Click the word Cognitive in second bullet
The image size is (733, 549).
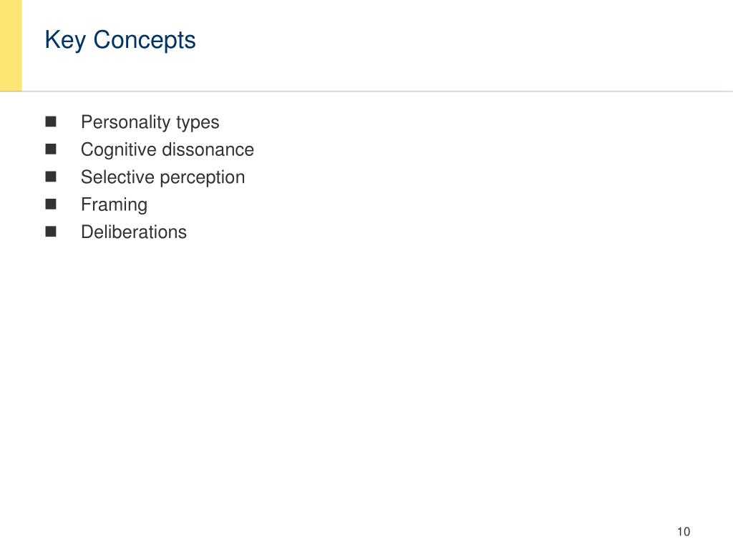pos(119,150)
